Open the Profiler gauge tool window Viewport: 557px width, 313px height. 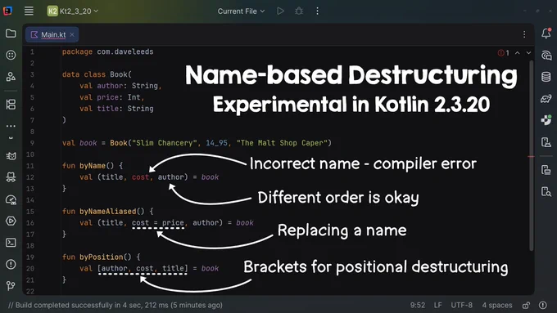11,200
